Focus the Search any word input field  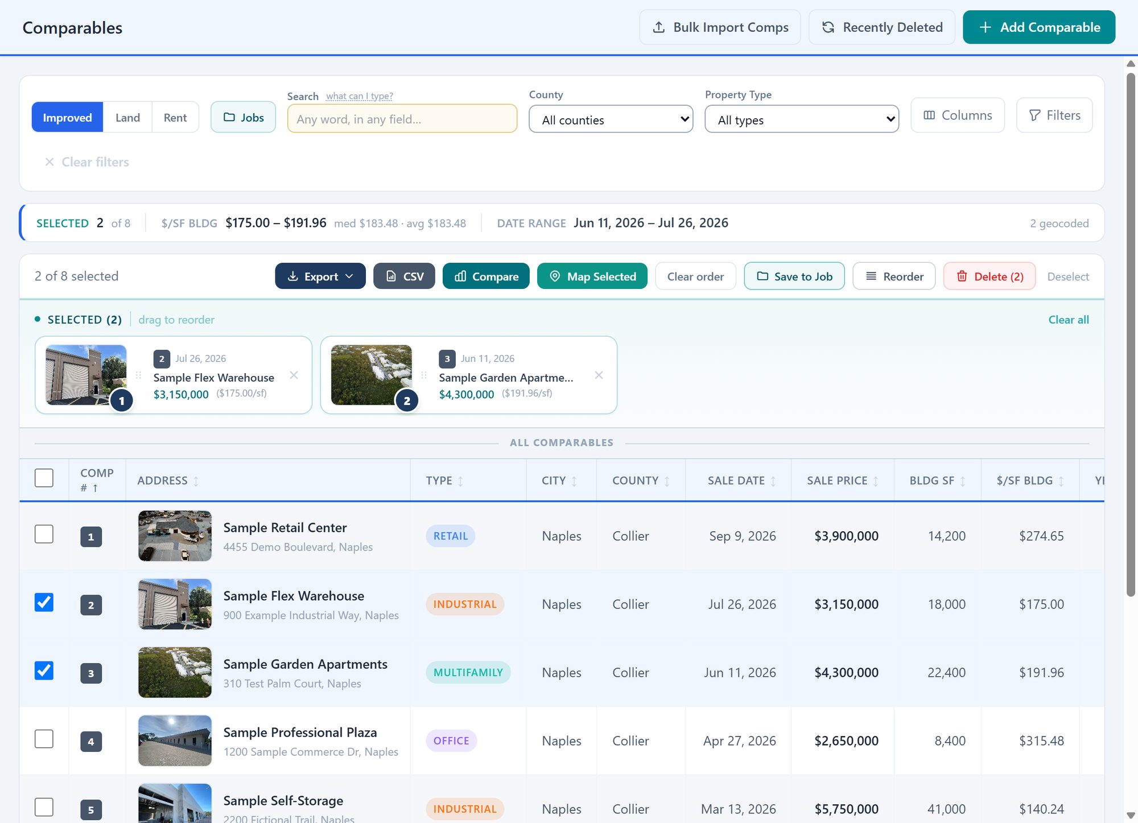(402, 118)
